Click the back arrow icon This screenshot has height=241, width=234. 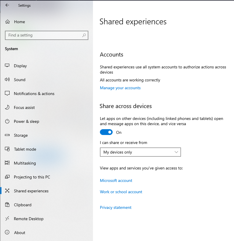(7, 5)
